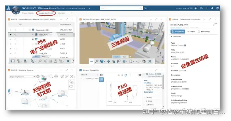Close Product Structure toolbar with blue X
This screenshot has width=231, height=121.
pyautogui.click(x=68, y=61)
